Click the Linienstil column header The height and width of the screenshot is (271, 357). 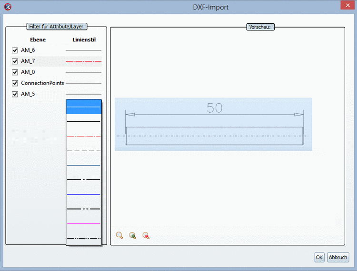coord(84,39)
